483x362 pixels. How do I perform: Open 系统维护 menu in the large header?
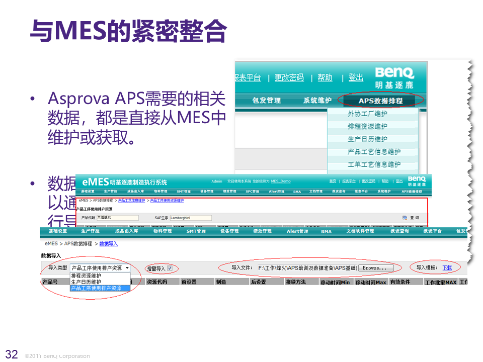pos(317,101)
